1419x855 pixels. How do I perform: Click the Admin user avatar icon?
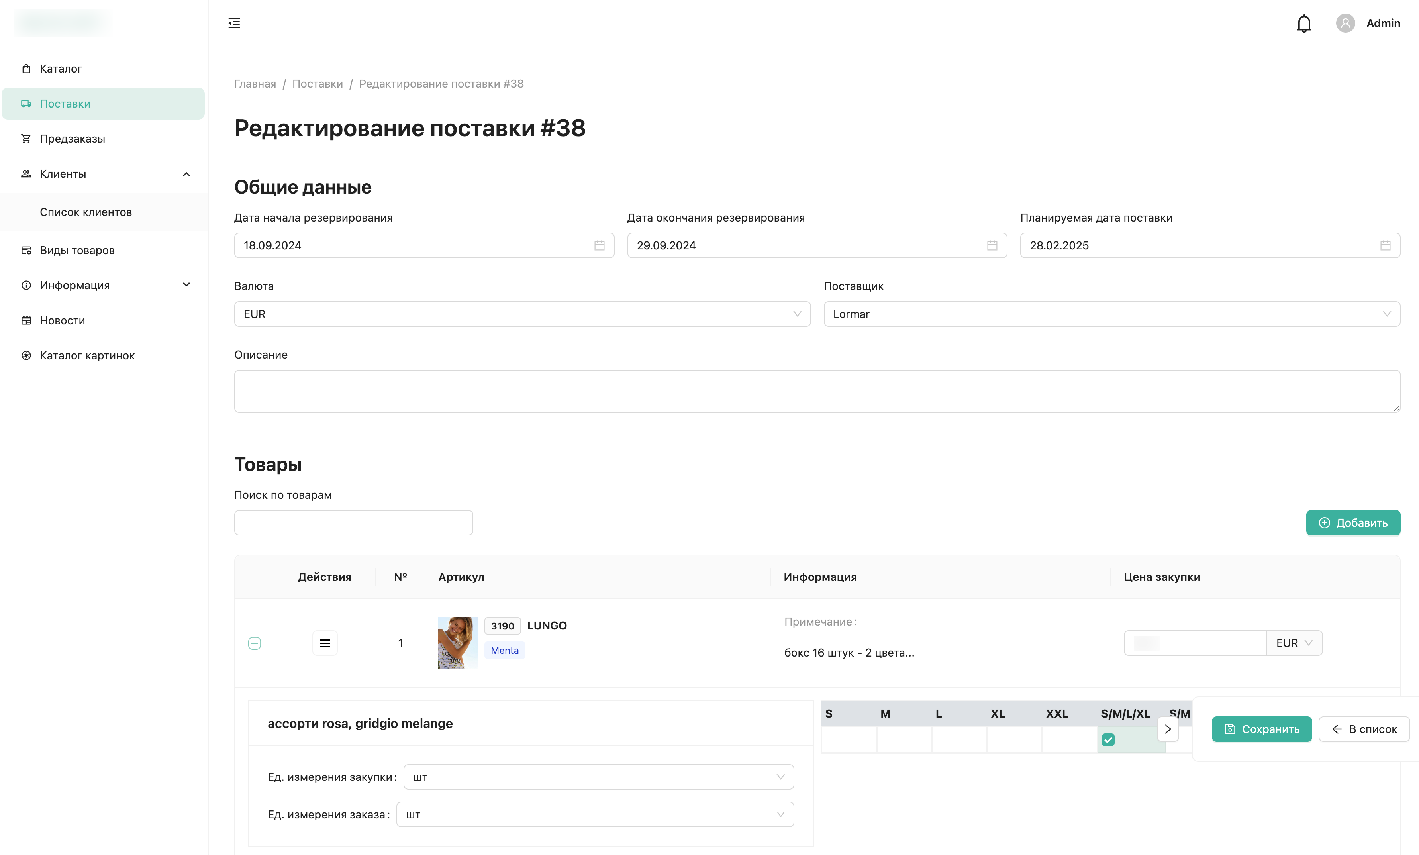coord(1345,24)
